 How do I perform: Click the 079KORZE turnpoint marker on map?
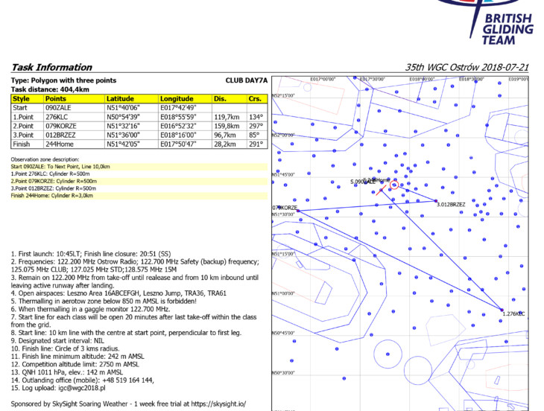(x=297, y=211)
